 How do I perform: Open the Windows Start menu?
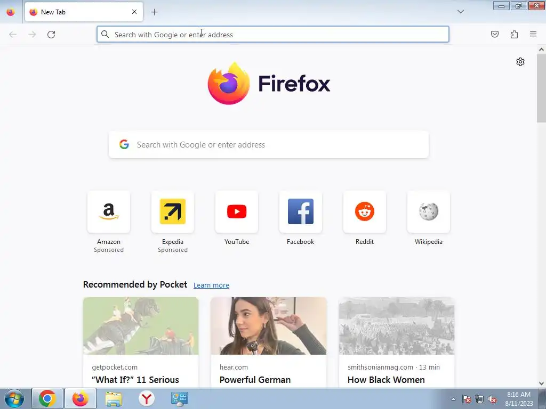(x=14, y=398)
